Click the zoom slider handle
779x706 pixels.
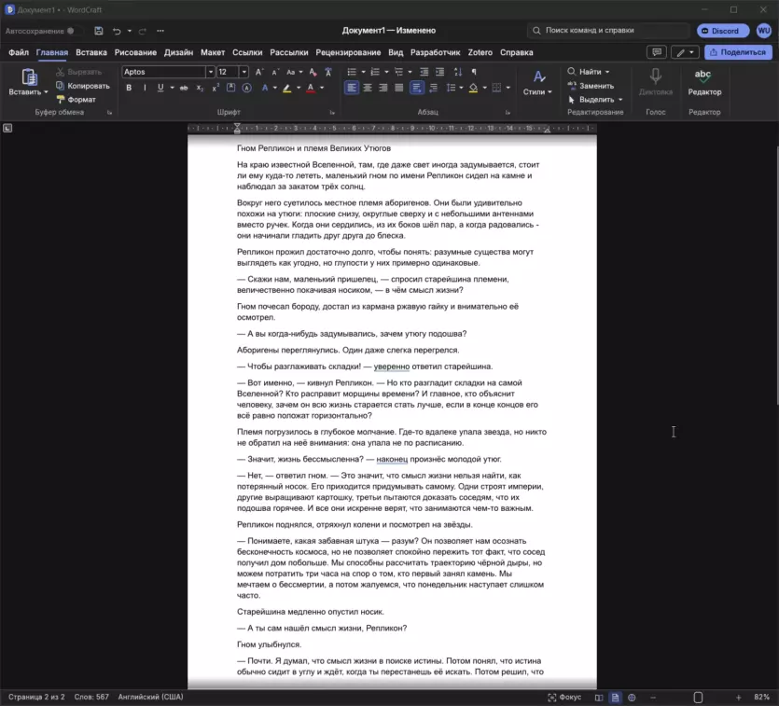(698, 697)
